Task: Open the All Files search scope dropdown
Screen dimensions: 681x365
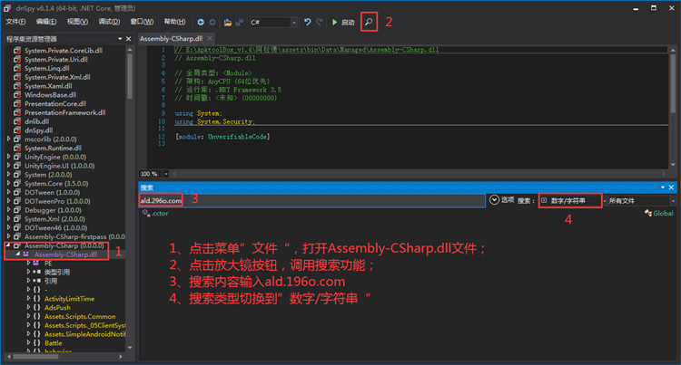Action: coord(672,199)
